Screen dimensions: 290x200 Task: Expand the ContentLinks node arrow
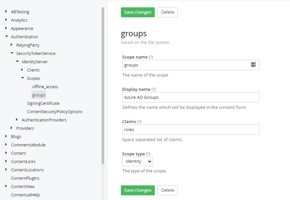coord(6,161)
